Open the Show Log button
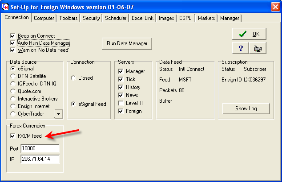The image size is (282, 182). click(x=246, y=108)
